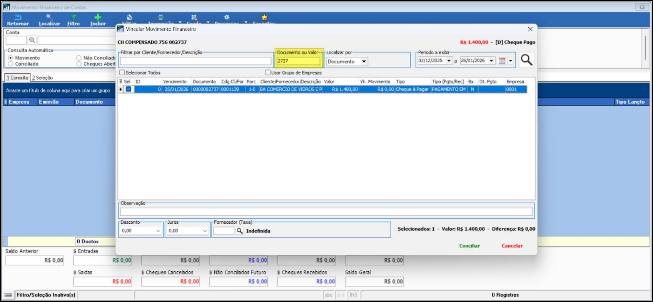Uncheck the Sel. box of the listed row
This screenshot has height=302, width=653.
[x=129, y=89]
